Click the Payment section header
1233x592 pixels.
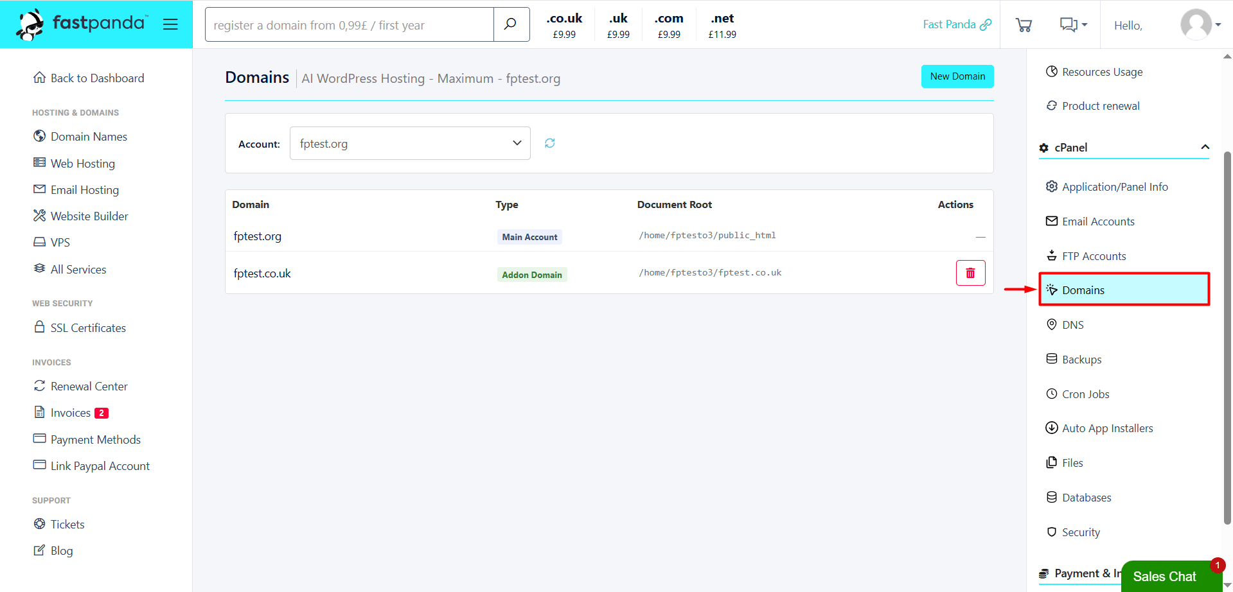coord(1079,573)
